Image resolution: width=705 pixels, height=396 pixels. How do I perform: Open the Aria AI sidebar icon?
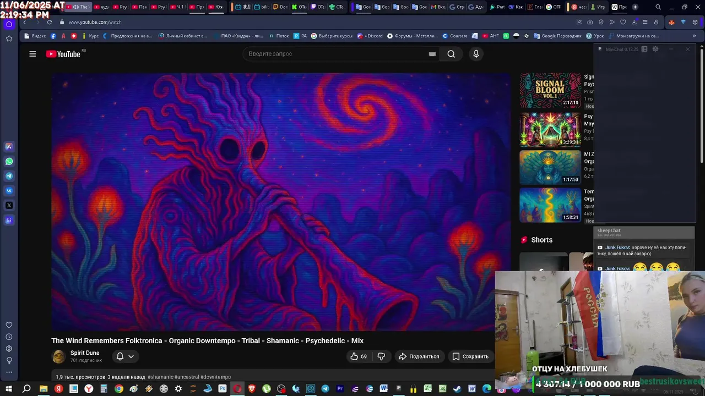pyautogui.click(x=9, y=146)
